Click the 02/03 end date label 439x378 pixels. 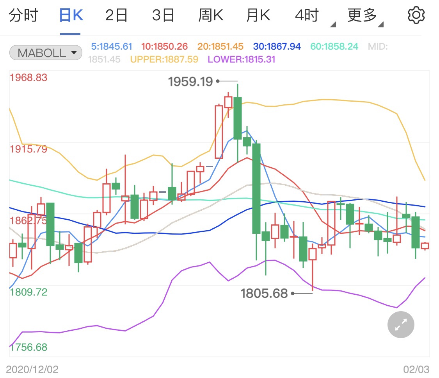point(416,369)
